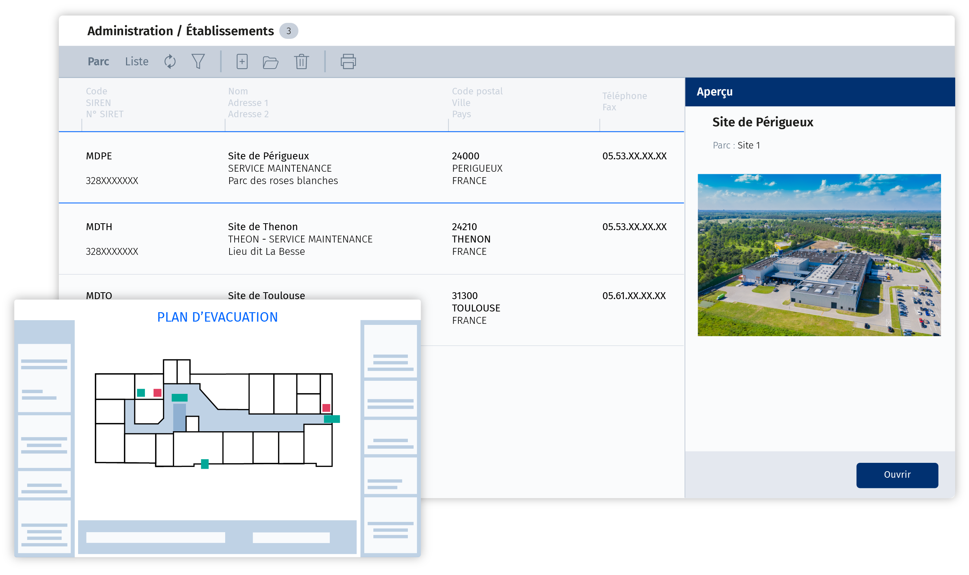Click the Aperçu panel header

820,92
